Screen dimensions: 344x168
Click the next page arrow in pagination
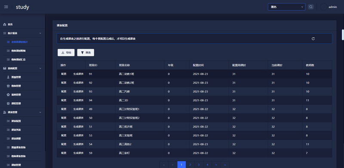click(216, 165)
